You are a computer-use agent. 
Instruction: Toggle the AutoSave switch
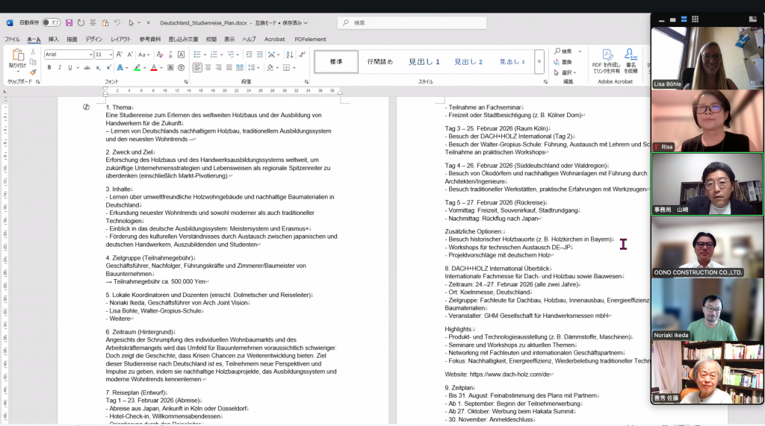click(x=51, y=22)
